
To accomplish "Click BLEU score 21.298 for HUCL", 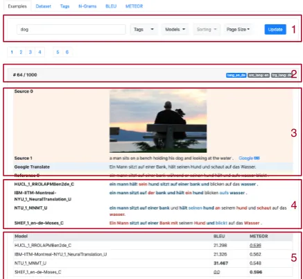I will [x=220, y=246].
